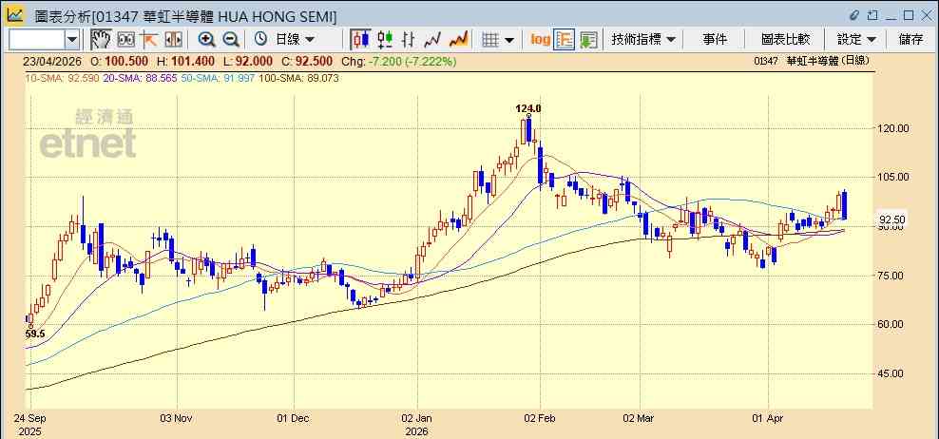Toggle log scale

click(x=540, y=40)
